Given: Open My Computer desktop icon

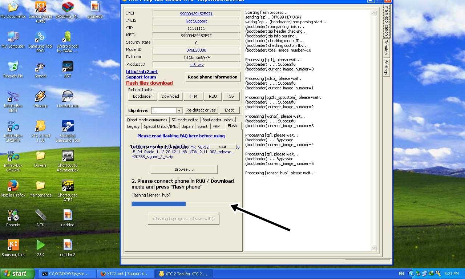Looking at the screenshot, I should point(13,39).
